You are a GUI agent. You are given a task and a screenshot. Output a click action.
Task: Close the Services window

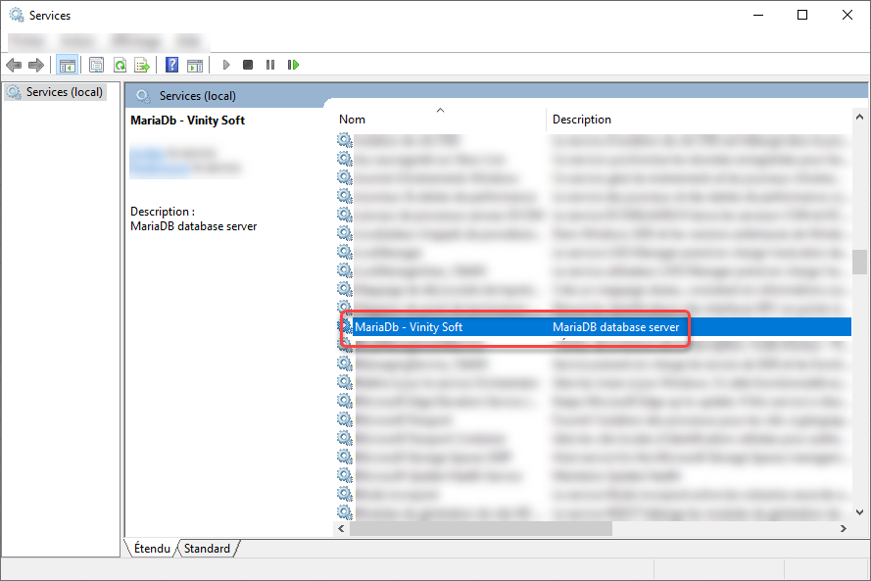847,15
